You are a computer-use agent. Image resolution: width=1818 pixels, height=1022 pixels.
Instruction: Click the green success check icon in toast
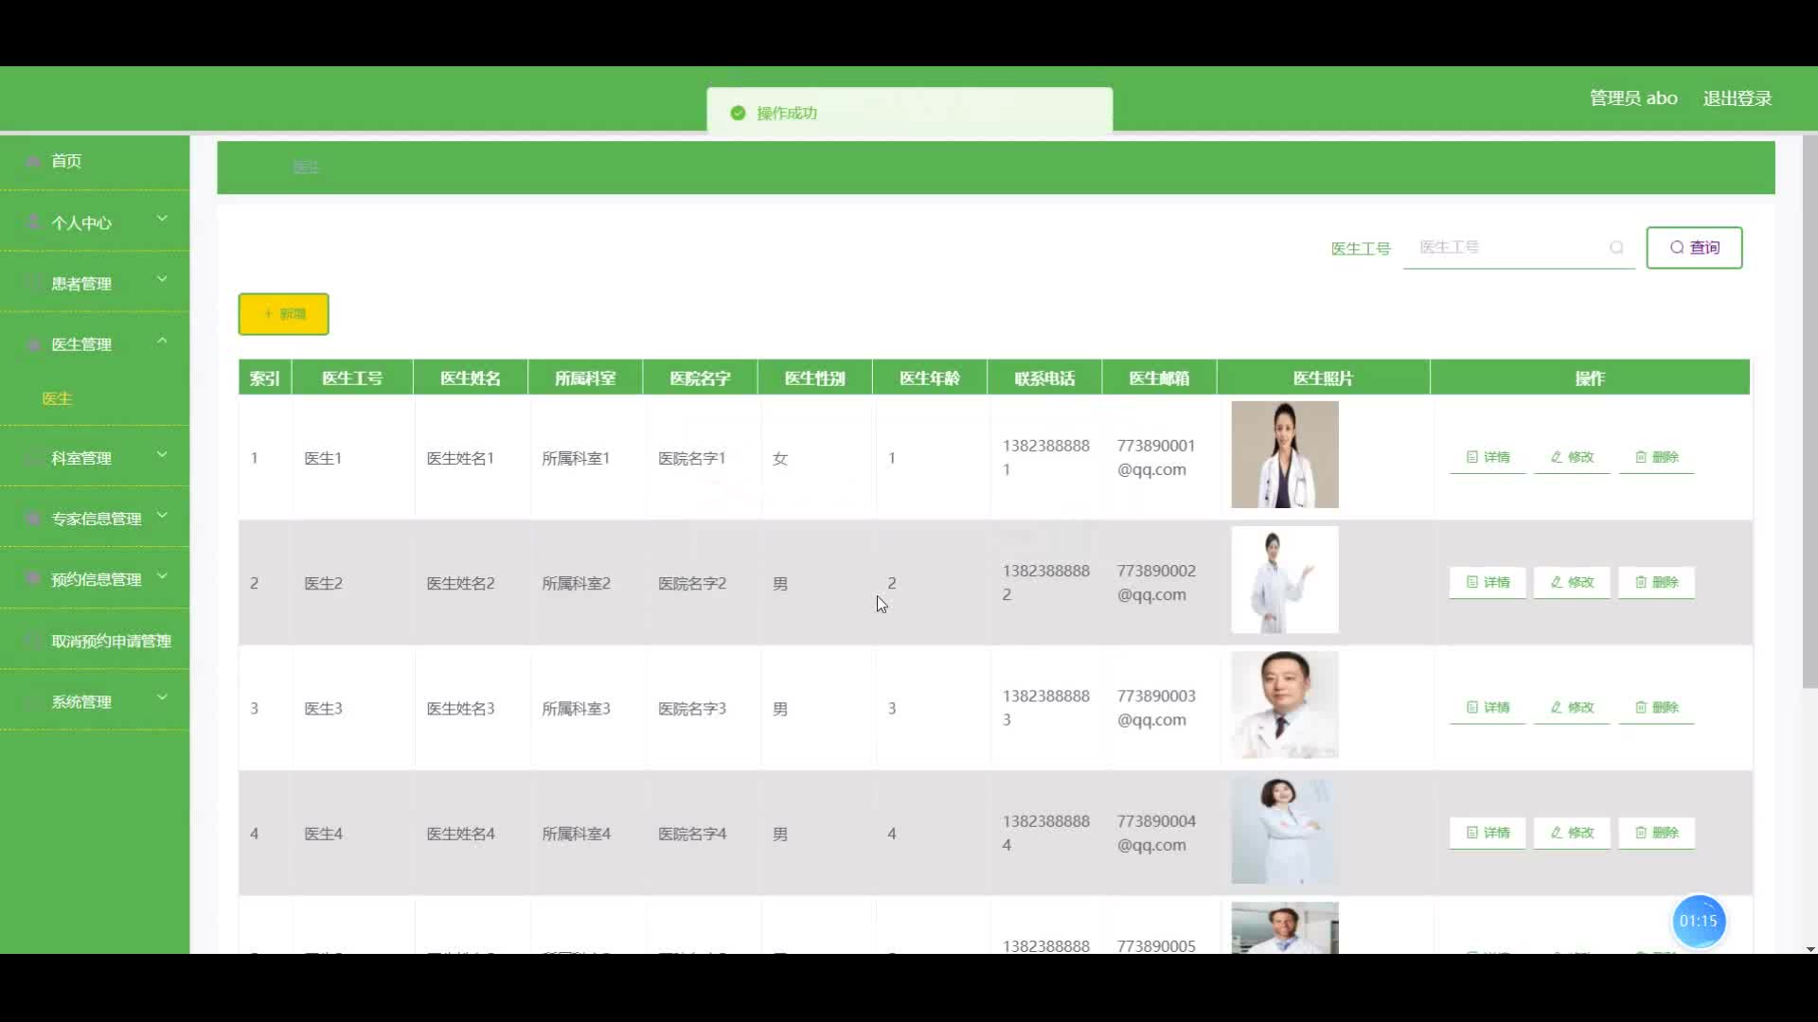(x=738, y=114)
